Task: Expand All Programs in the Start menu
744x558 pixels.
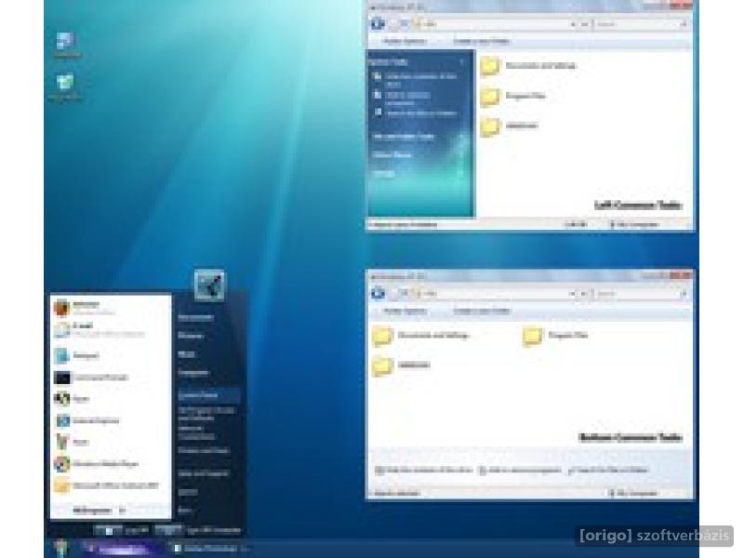Action: [x=100, y=511]
